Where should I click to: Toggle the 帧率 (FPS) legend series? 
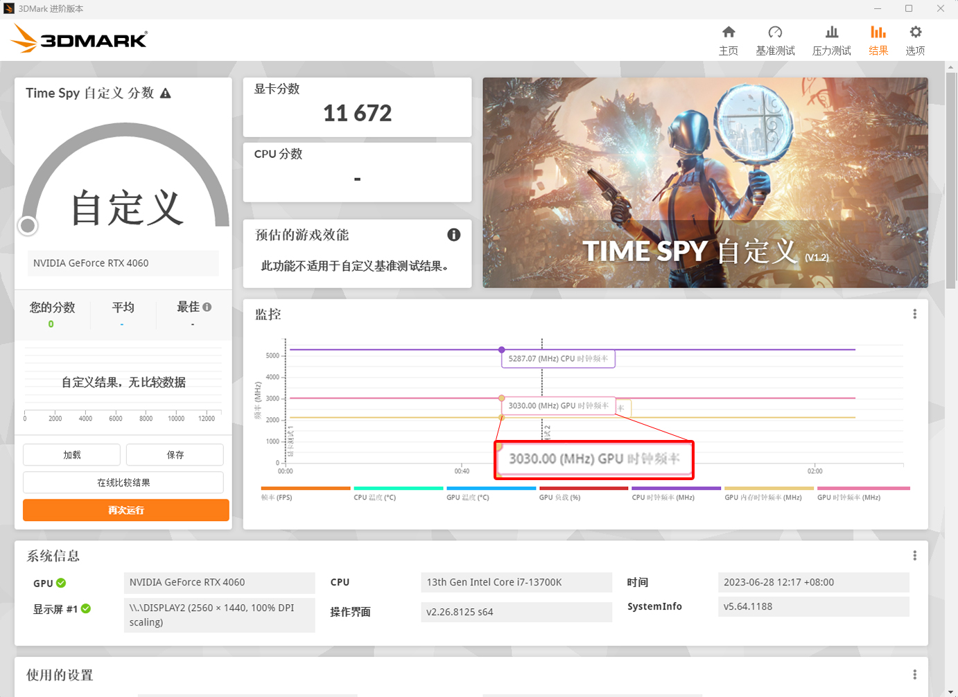pos(306,493)
